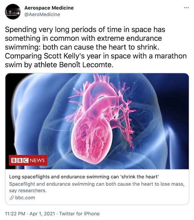Click the @AeroMedicine handle
The width and height of the screenshot is (194, 220).
click(42, 14)
